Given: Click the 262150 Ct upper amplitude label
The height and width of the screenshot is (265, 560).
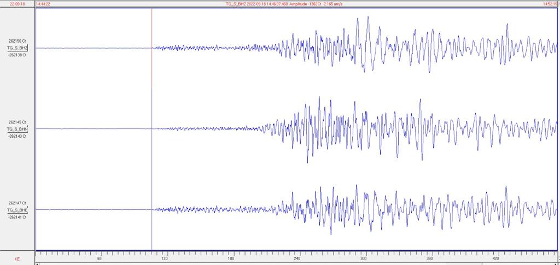Looking at the screenshot, I should 17,41.
